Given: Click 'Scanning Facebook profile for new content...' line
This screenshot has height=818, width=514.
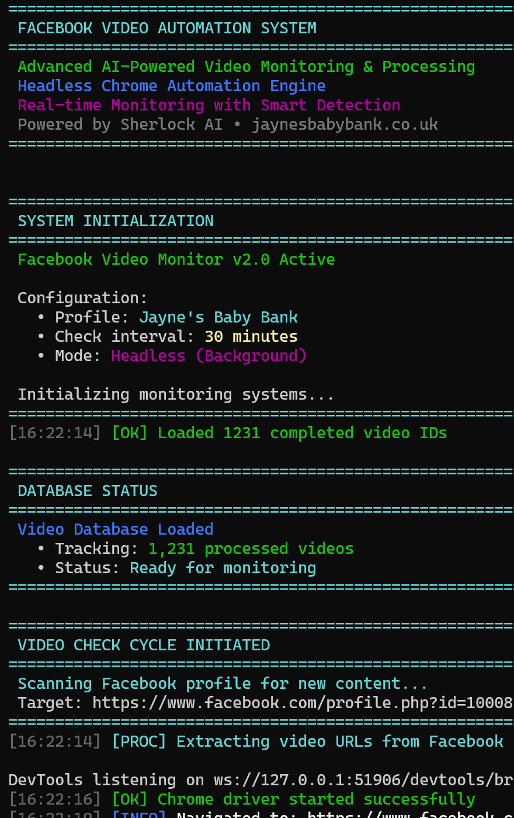Looking at the screenshot, I should tap(223, 684).
